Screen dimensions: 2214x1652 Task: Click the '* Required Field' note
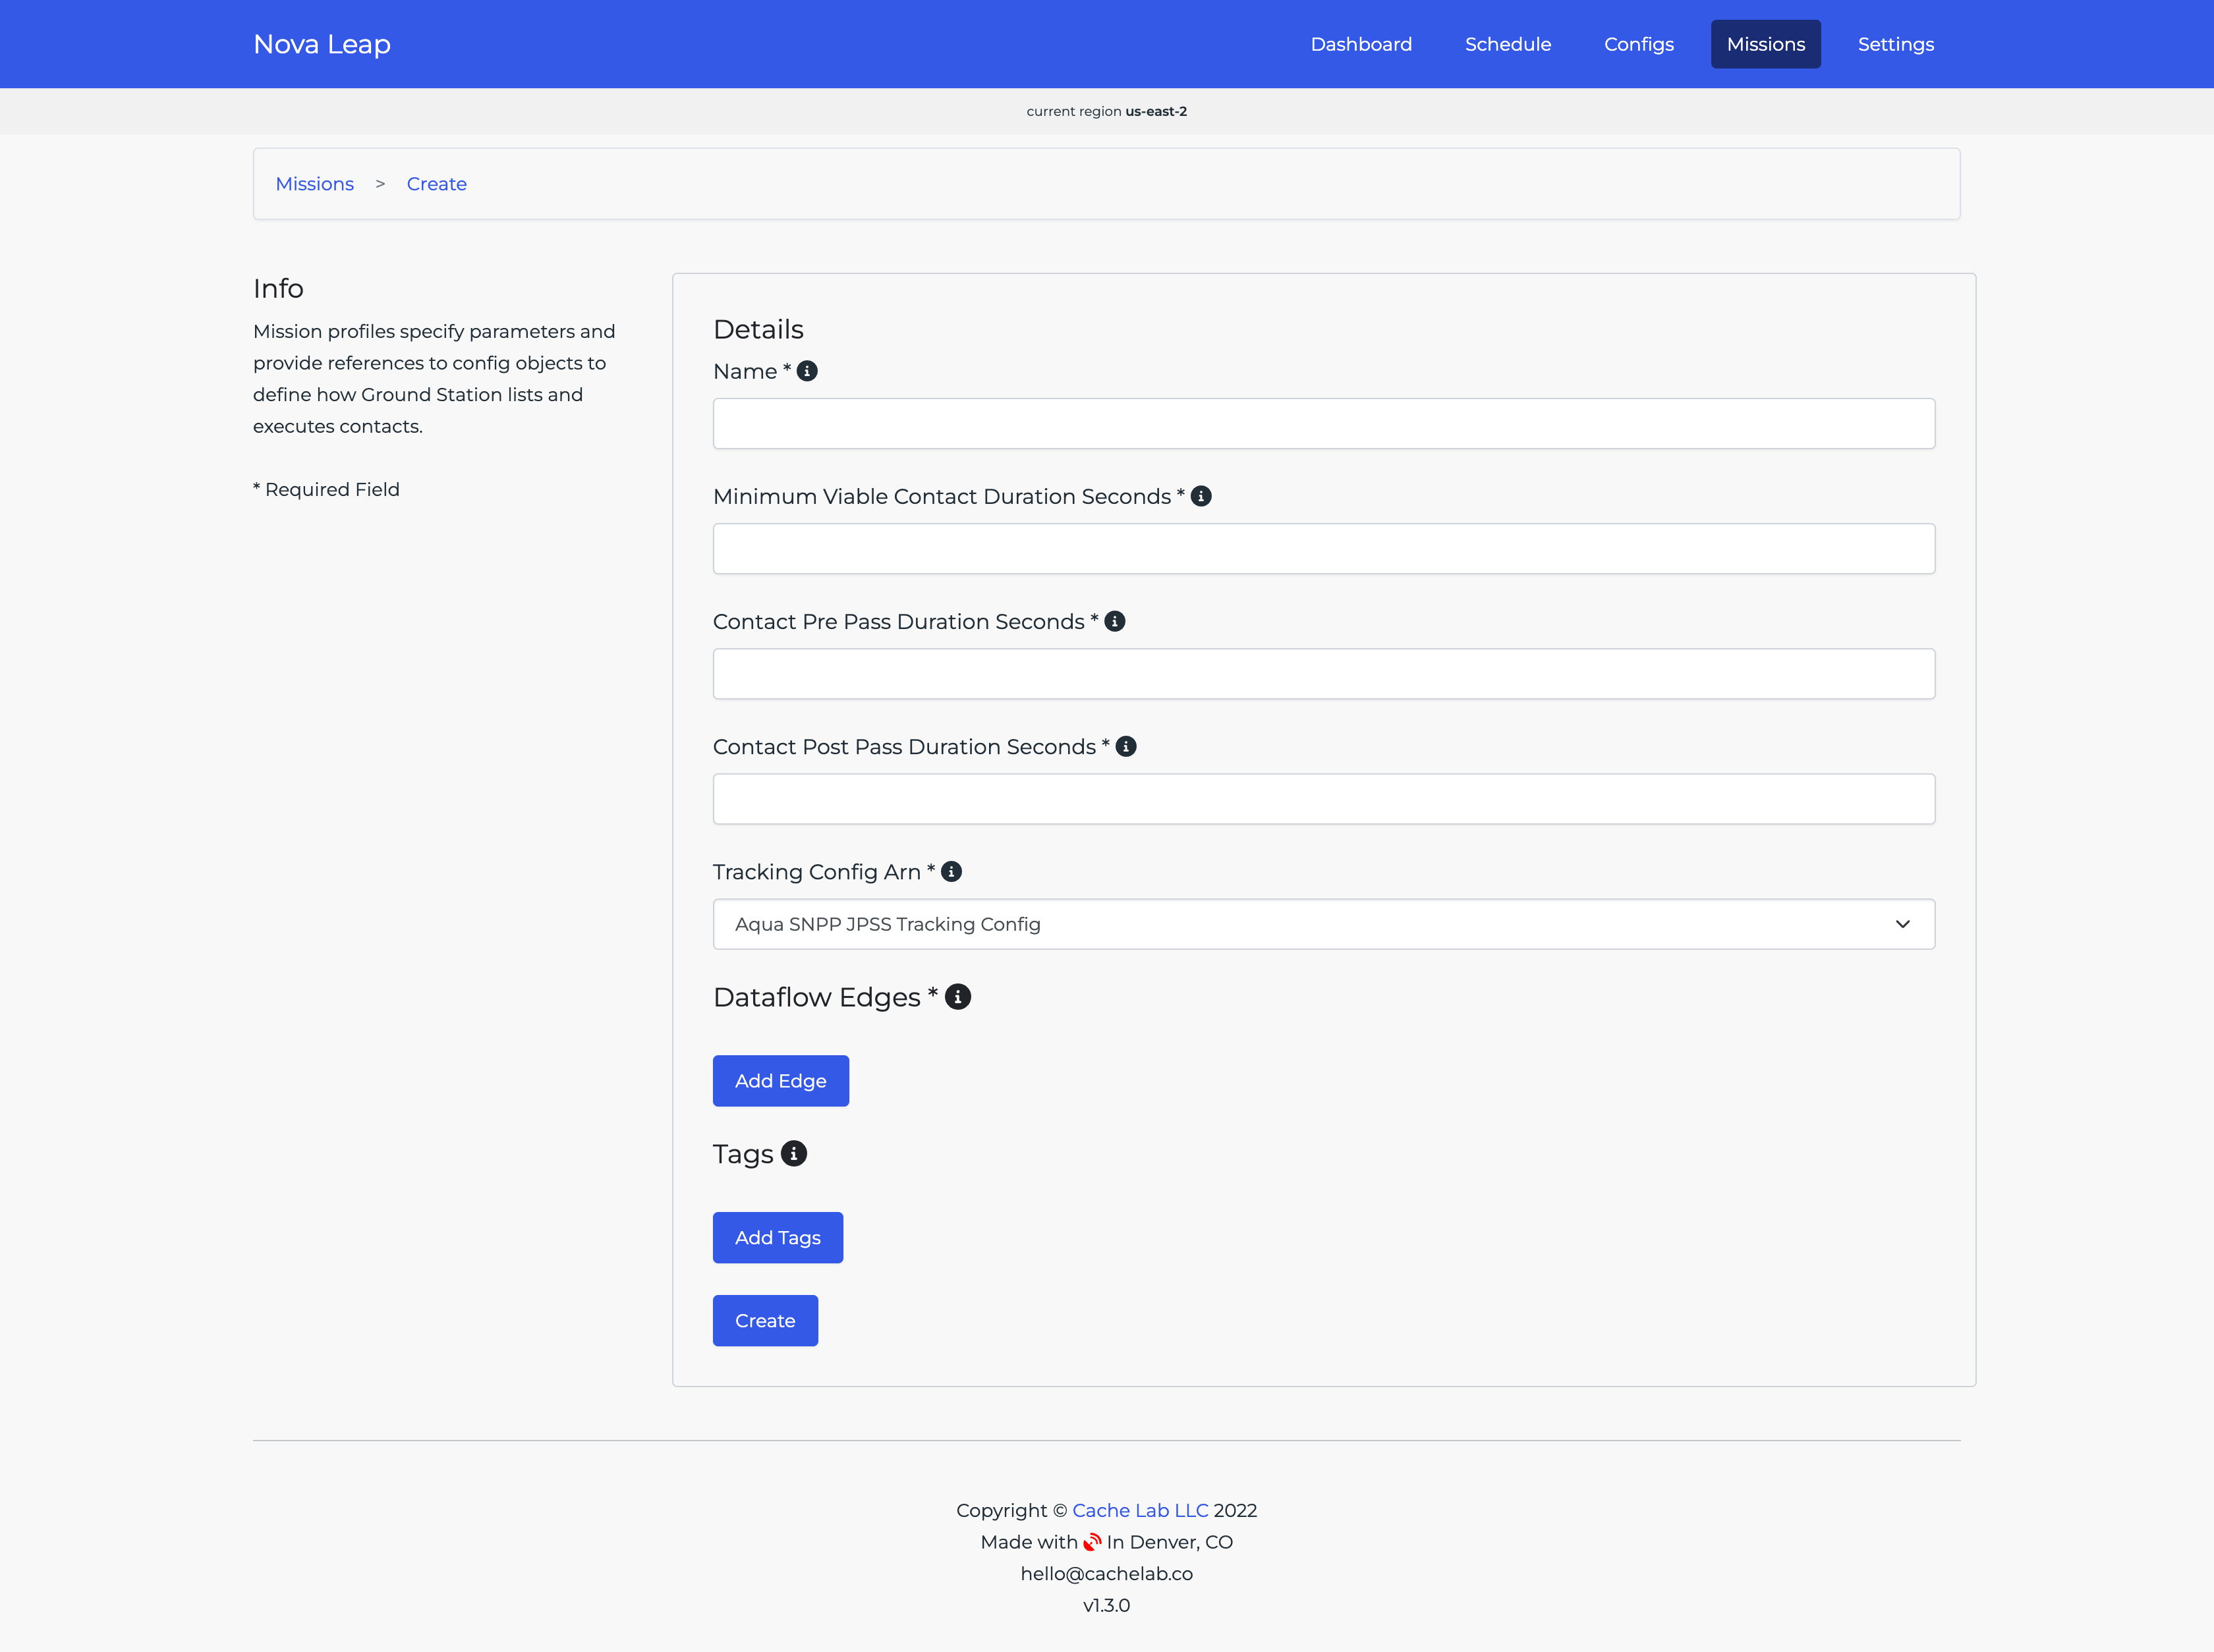click(x=326, y=489)
